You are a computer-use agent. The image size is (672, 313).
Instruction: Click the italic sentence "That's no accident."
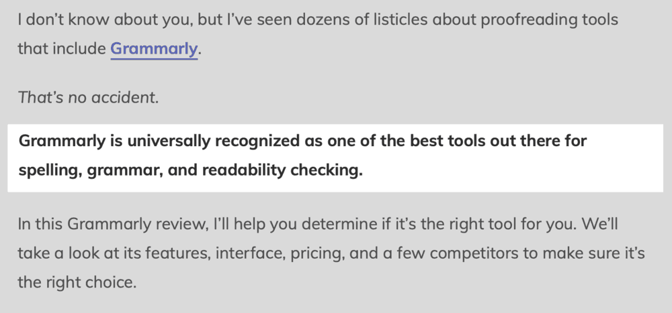(88, 98)
